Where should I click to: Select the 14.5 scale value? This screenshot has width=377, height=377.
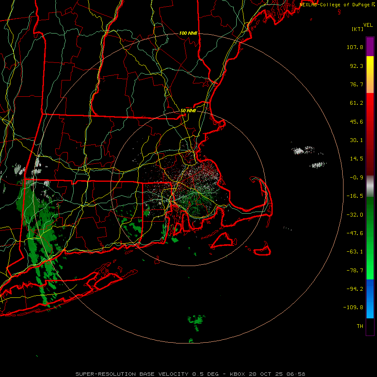click(x=356, y=159)
